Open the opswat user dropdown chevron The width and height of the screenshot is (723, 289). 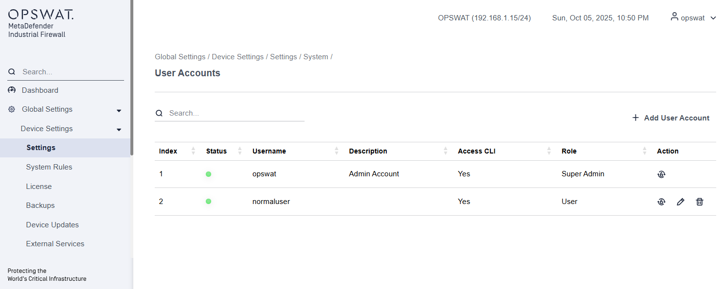point(713,18)
